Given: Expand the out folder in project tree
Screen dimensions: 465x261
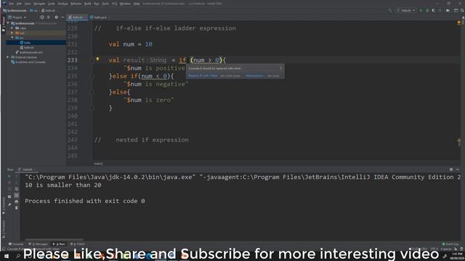Looking at the screenshot, I should (x=12, y=33).
